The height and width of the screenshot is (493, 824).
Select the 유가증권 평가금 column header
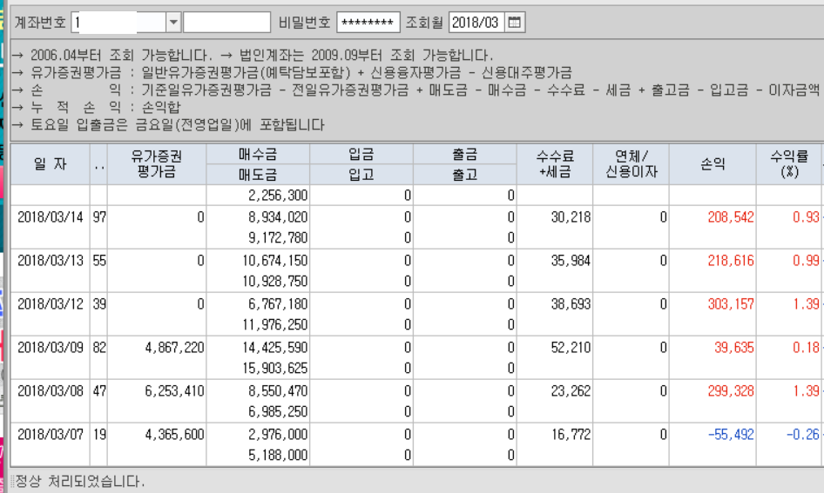tap(156, 164)
